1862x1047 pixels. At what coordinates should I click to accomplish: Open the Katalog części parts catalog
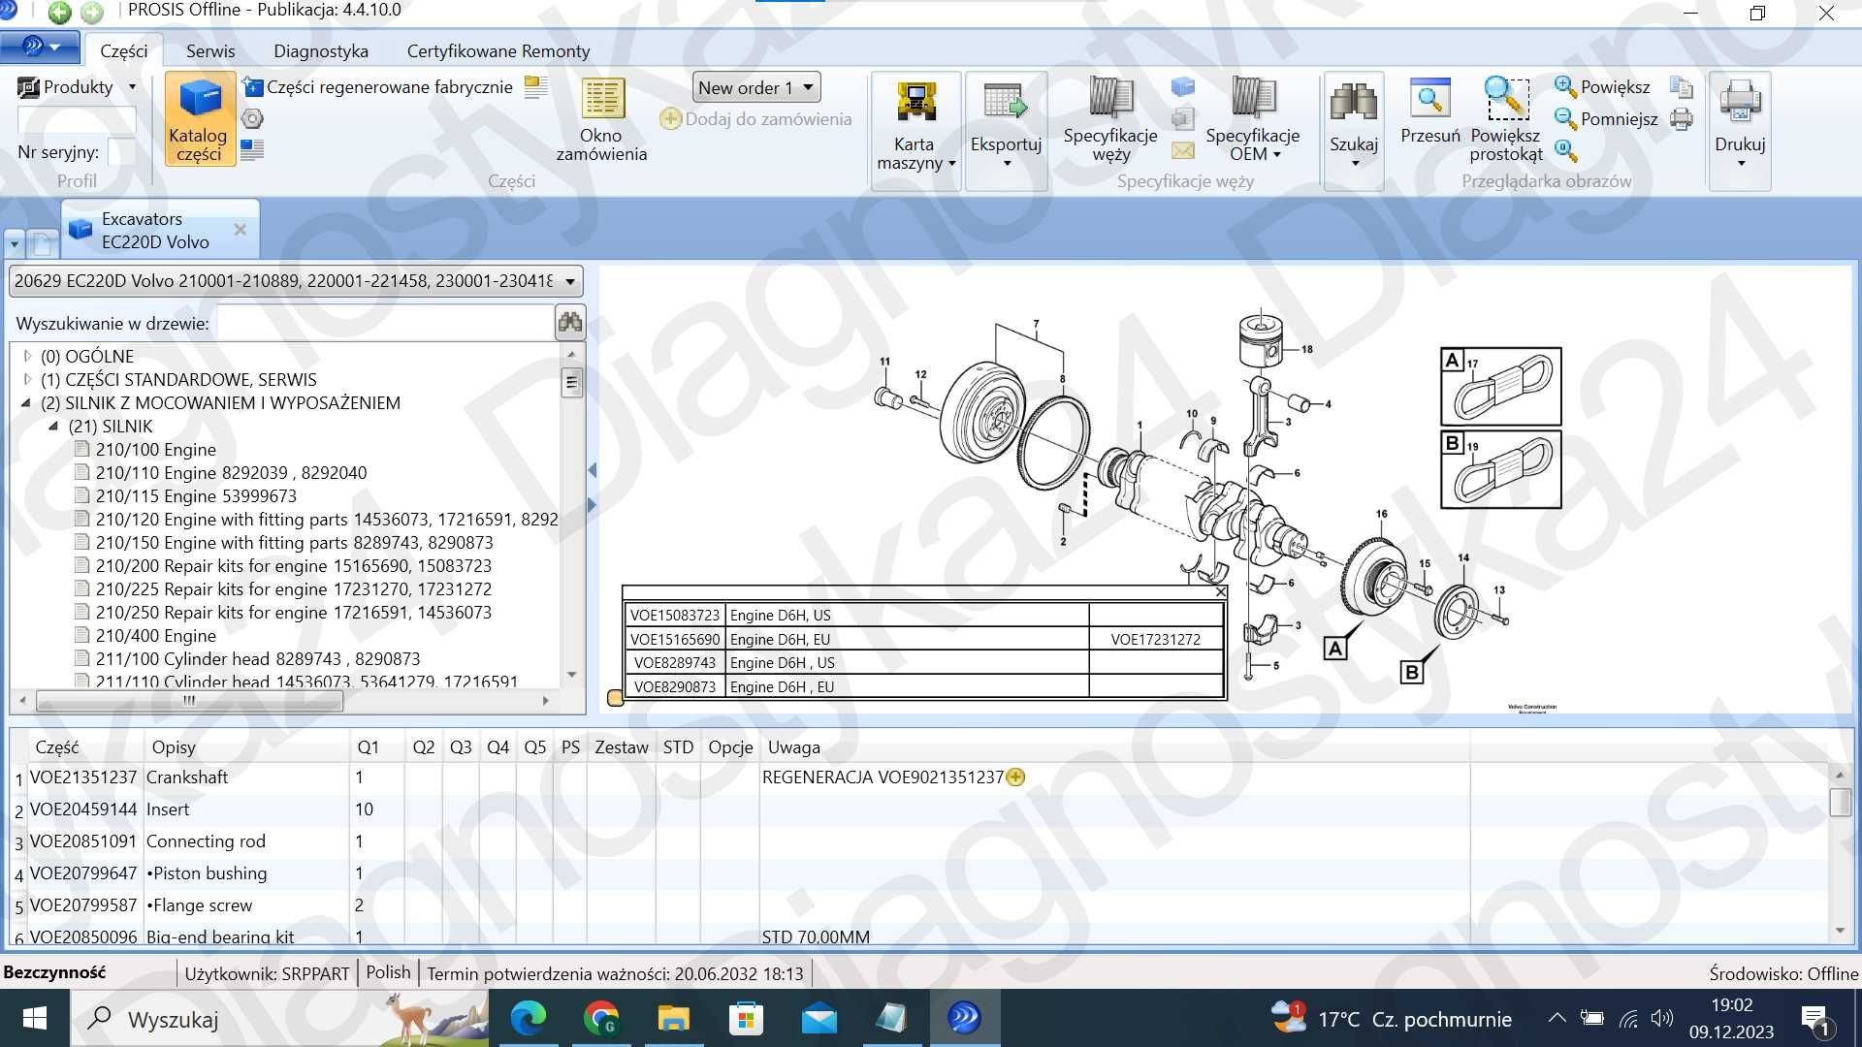(200, 119)
